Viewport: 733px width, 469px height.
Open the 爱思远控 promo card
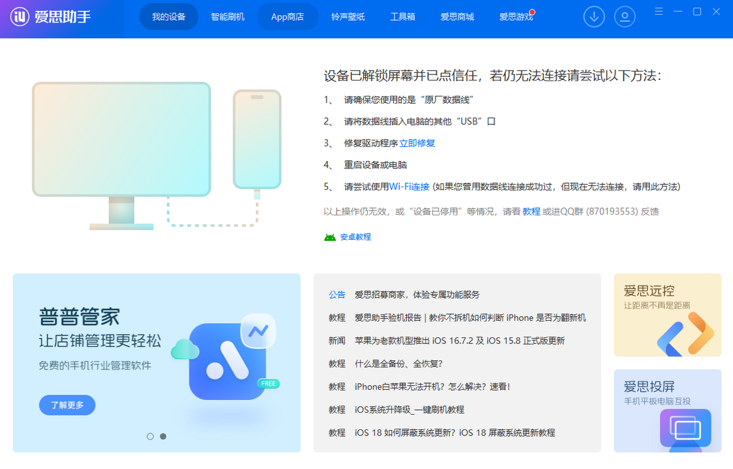(668, 315)
